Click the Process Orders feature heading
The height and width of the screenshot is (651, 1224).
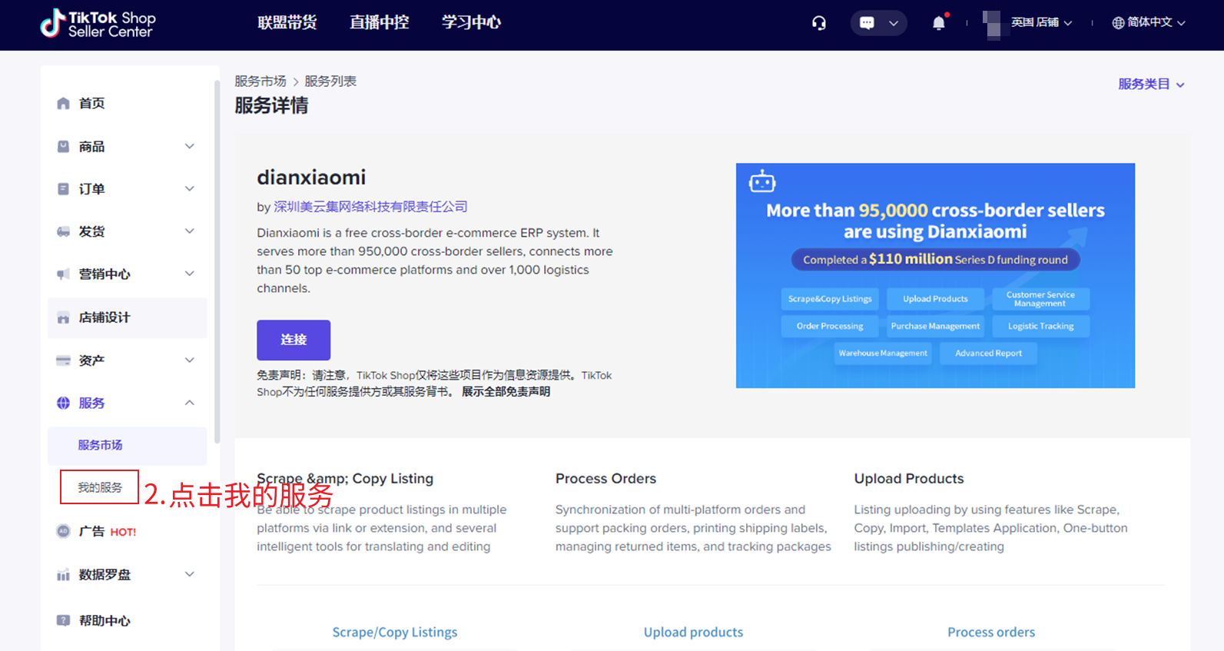tap(605, 479)
